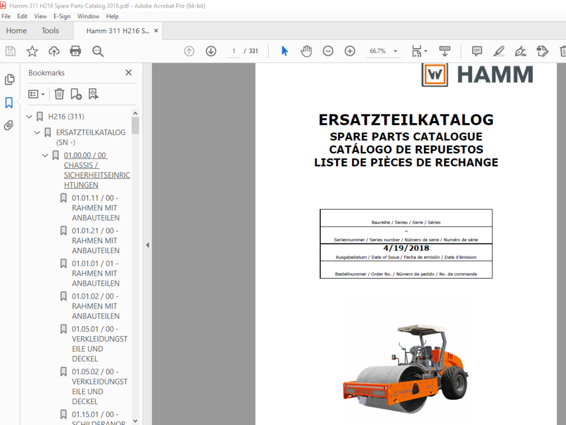Open the Help menu
The height and width of the screenshot is (425, 566).
pos(112,16)
